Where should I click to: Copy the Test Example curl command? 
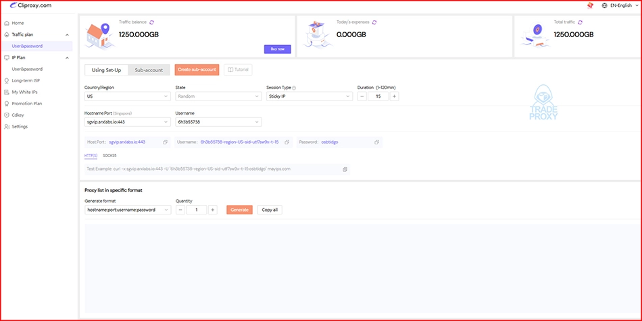(x=345, y=169)
